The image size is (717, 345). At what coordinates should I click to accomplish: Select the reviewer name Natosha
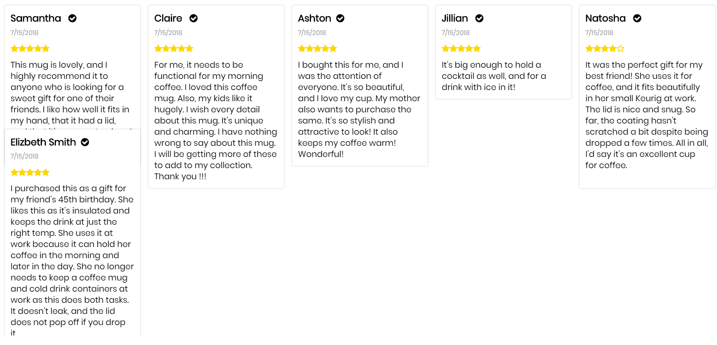605,18
